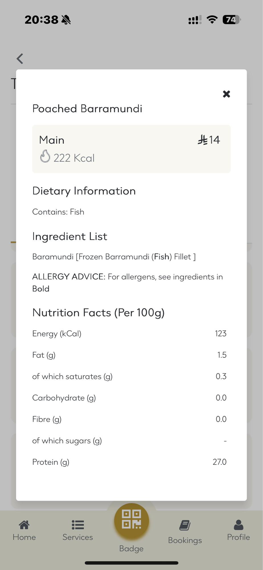Image resolution: width=263 pixels, height=570 pixels.
Task: Tap the Ingredient List heading
Action: pyautogui.click(x=70, y=237)
